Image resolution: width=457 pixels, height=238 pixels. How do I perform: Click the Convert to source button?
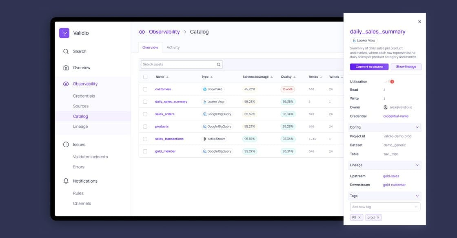(369, 66)
